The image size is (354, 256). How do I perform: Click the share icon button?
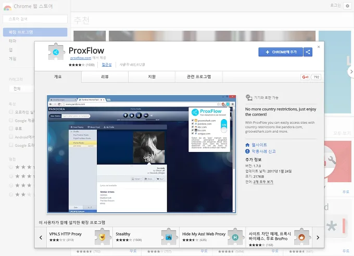pos(308,52)
